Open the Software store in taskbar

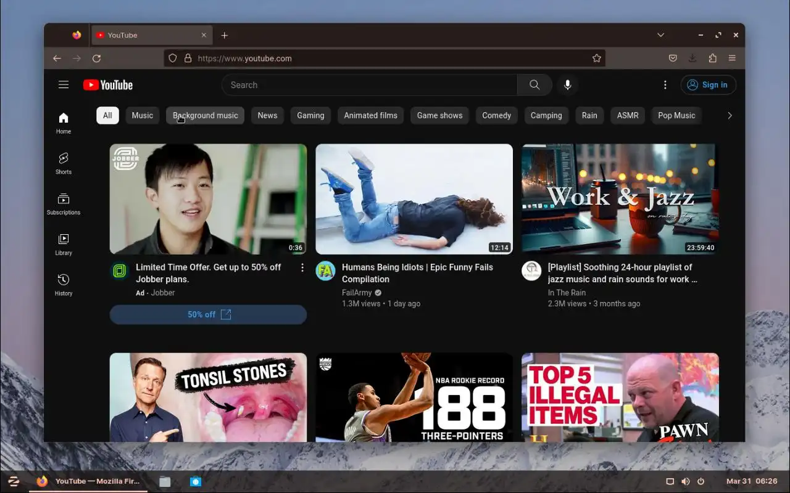click(196, 481)
